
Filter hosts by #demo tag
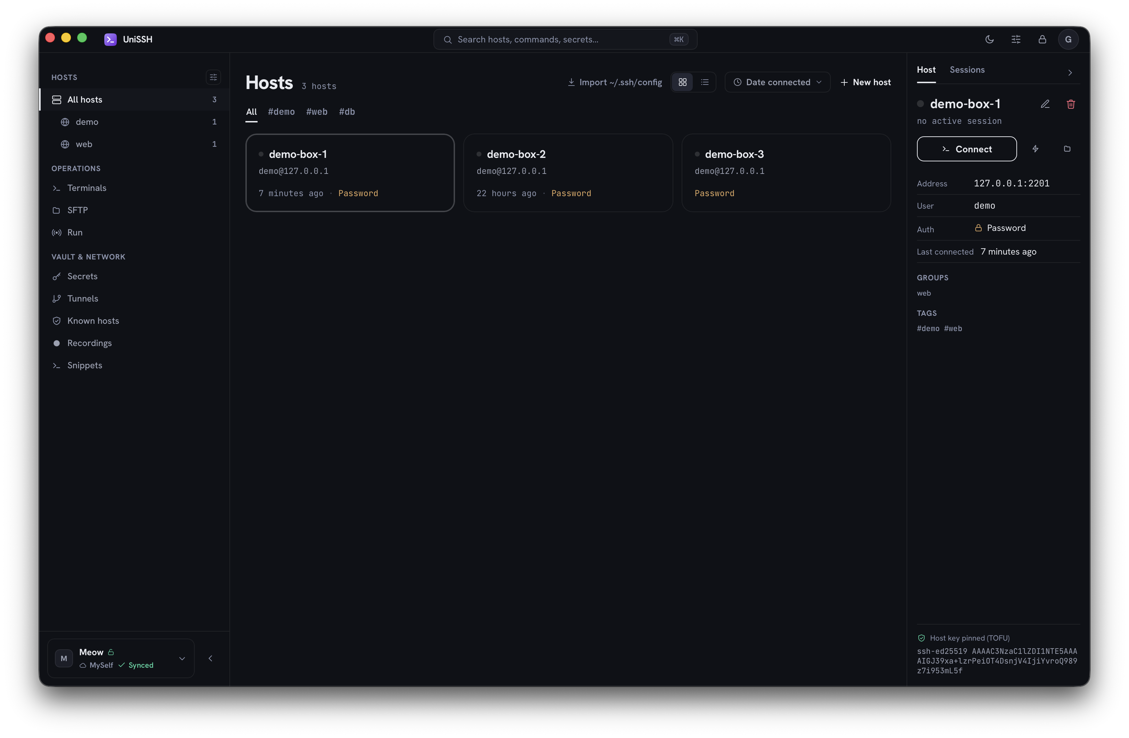coord(281,112)
